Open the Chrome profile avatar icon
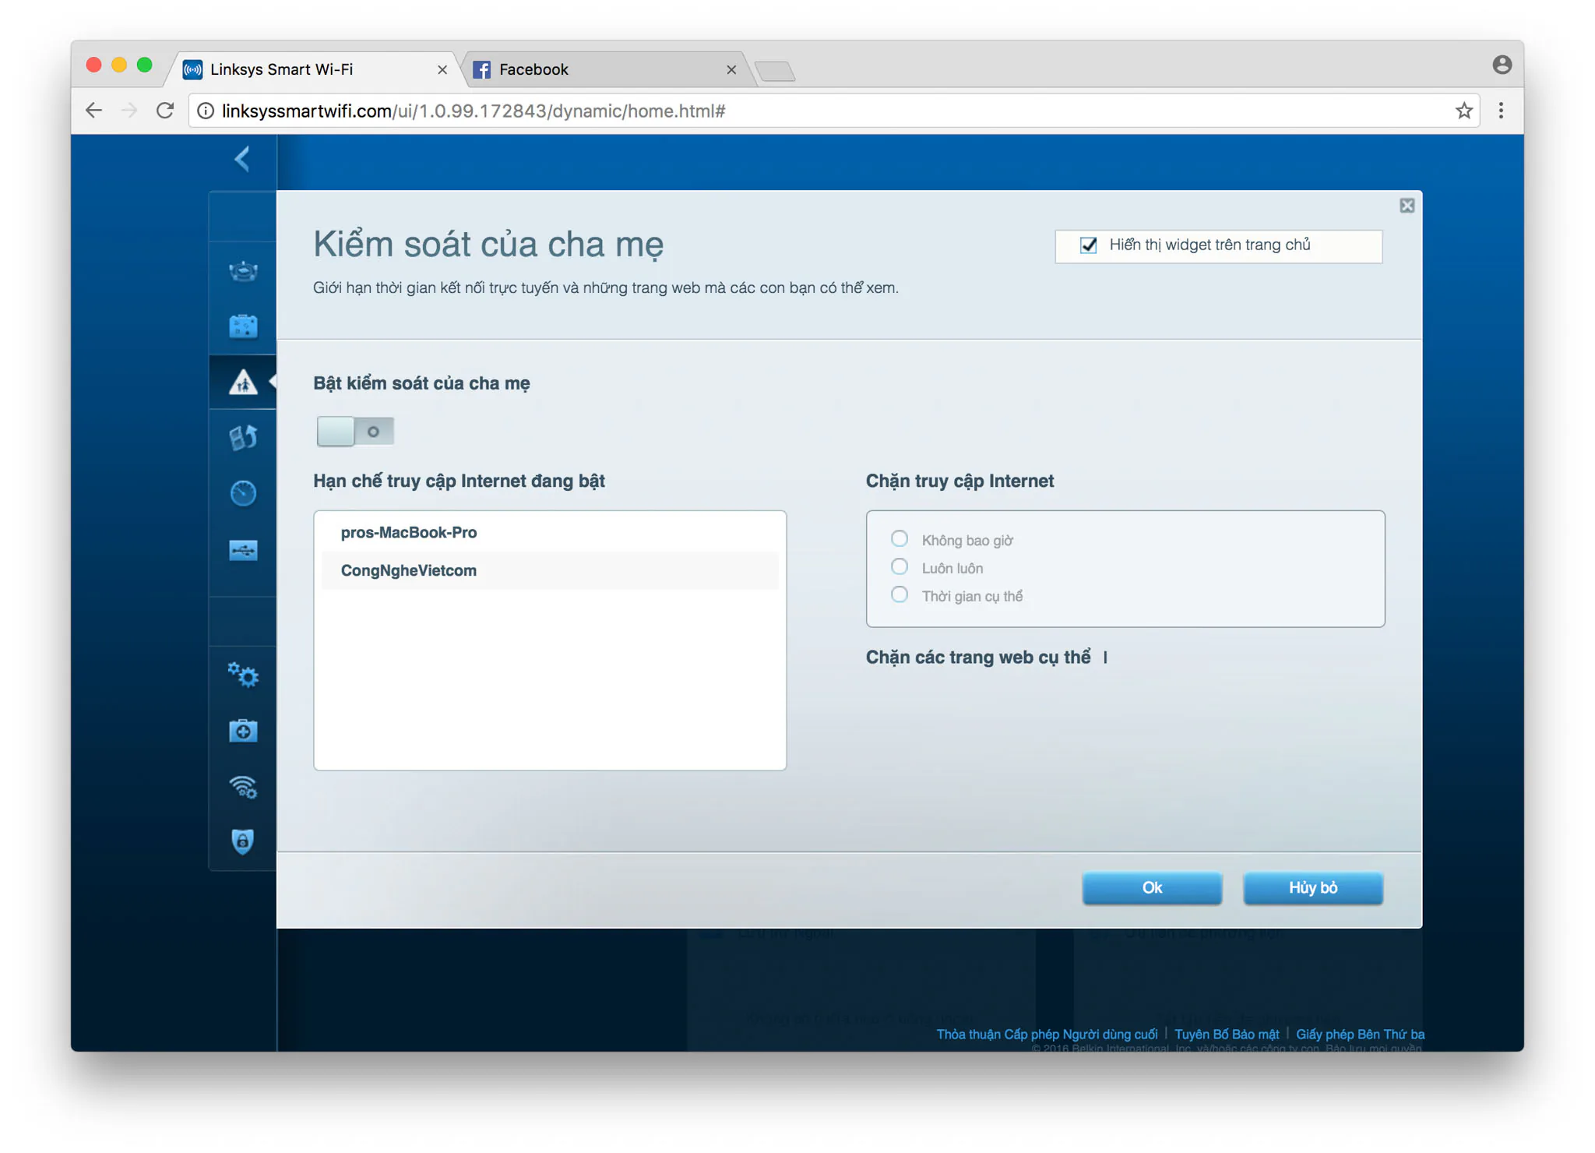Viewport: 1595px width, 1153px height. coord(1502,65)
